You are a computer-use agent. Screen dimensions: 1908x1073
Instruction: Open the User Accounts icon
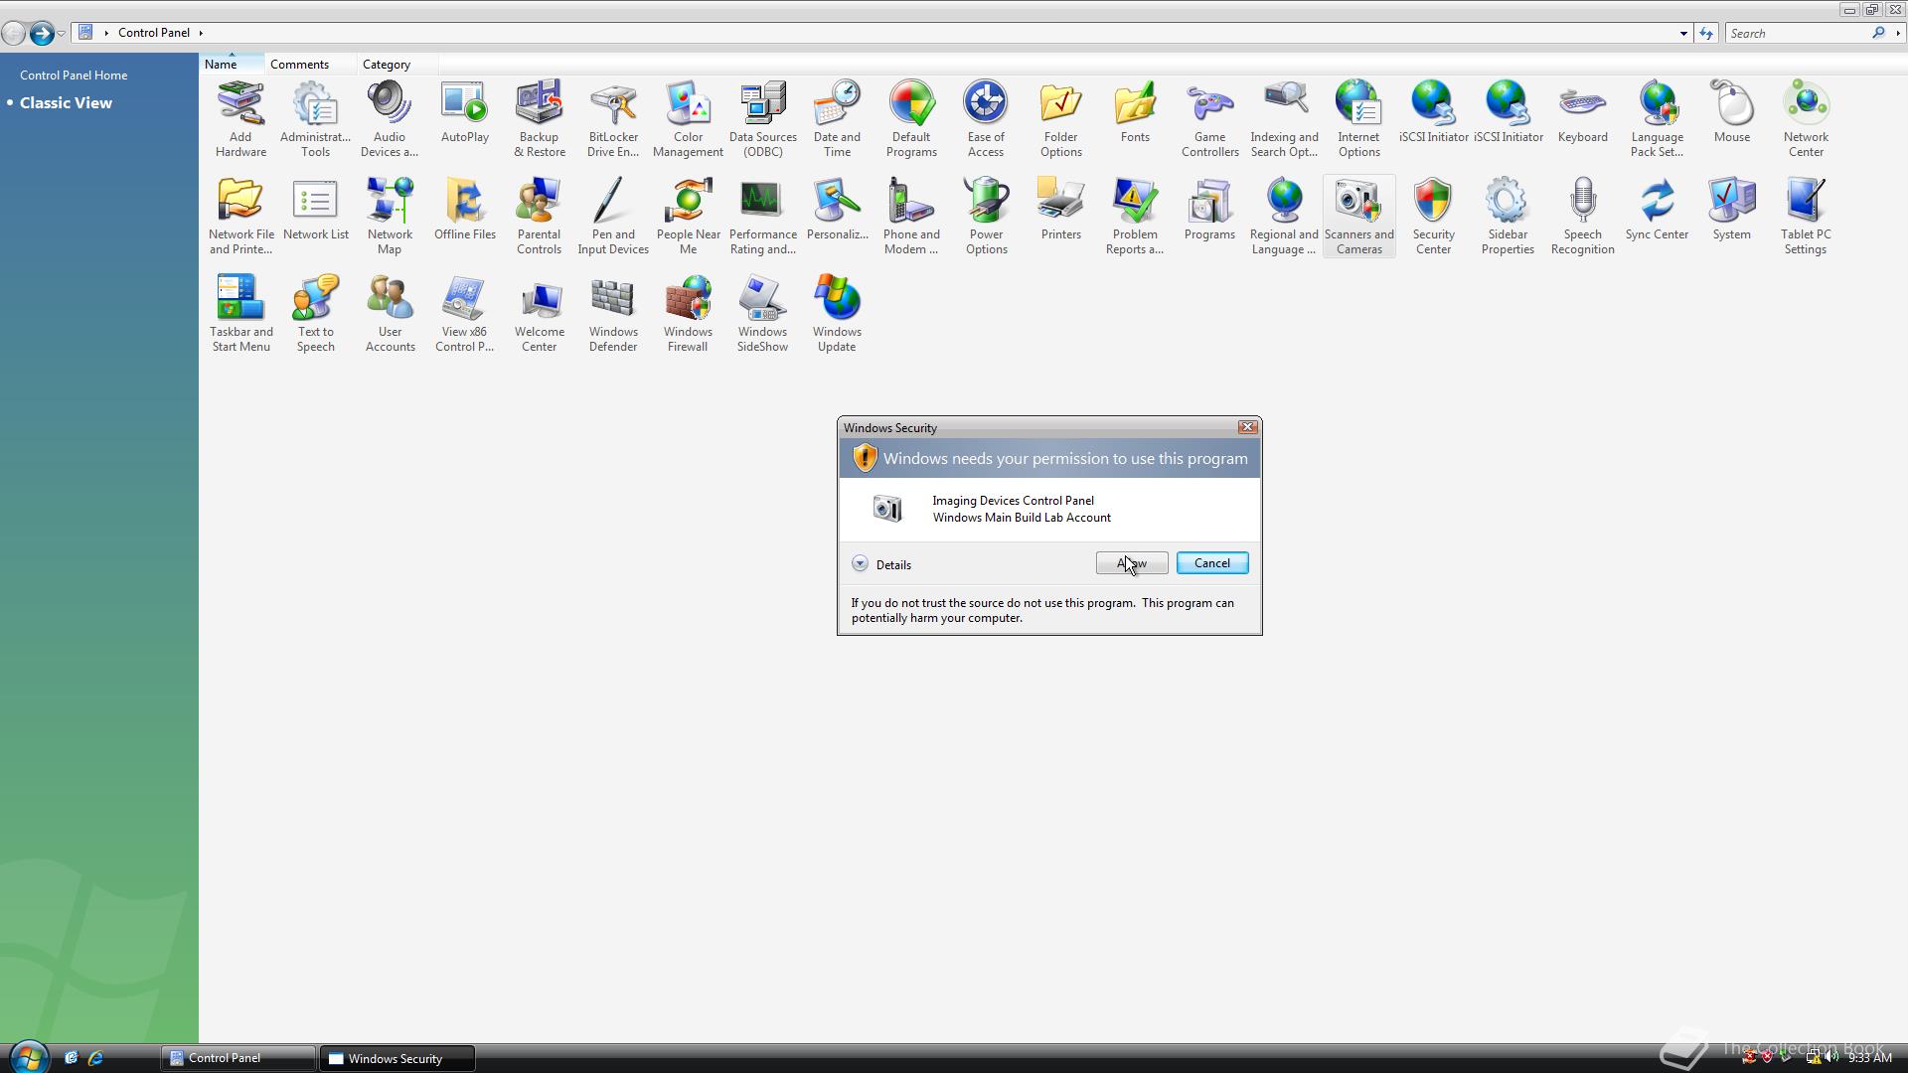[390, 313]
